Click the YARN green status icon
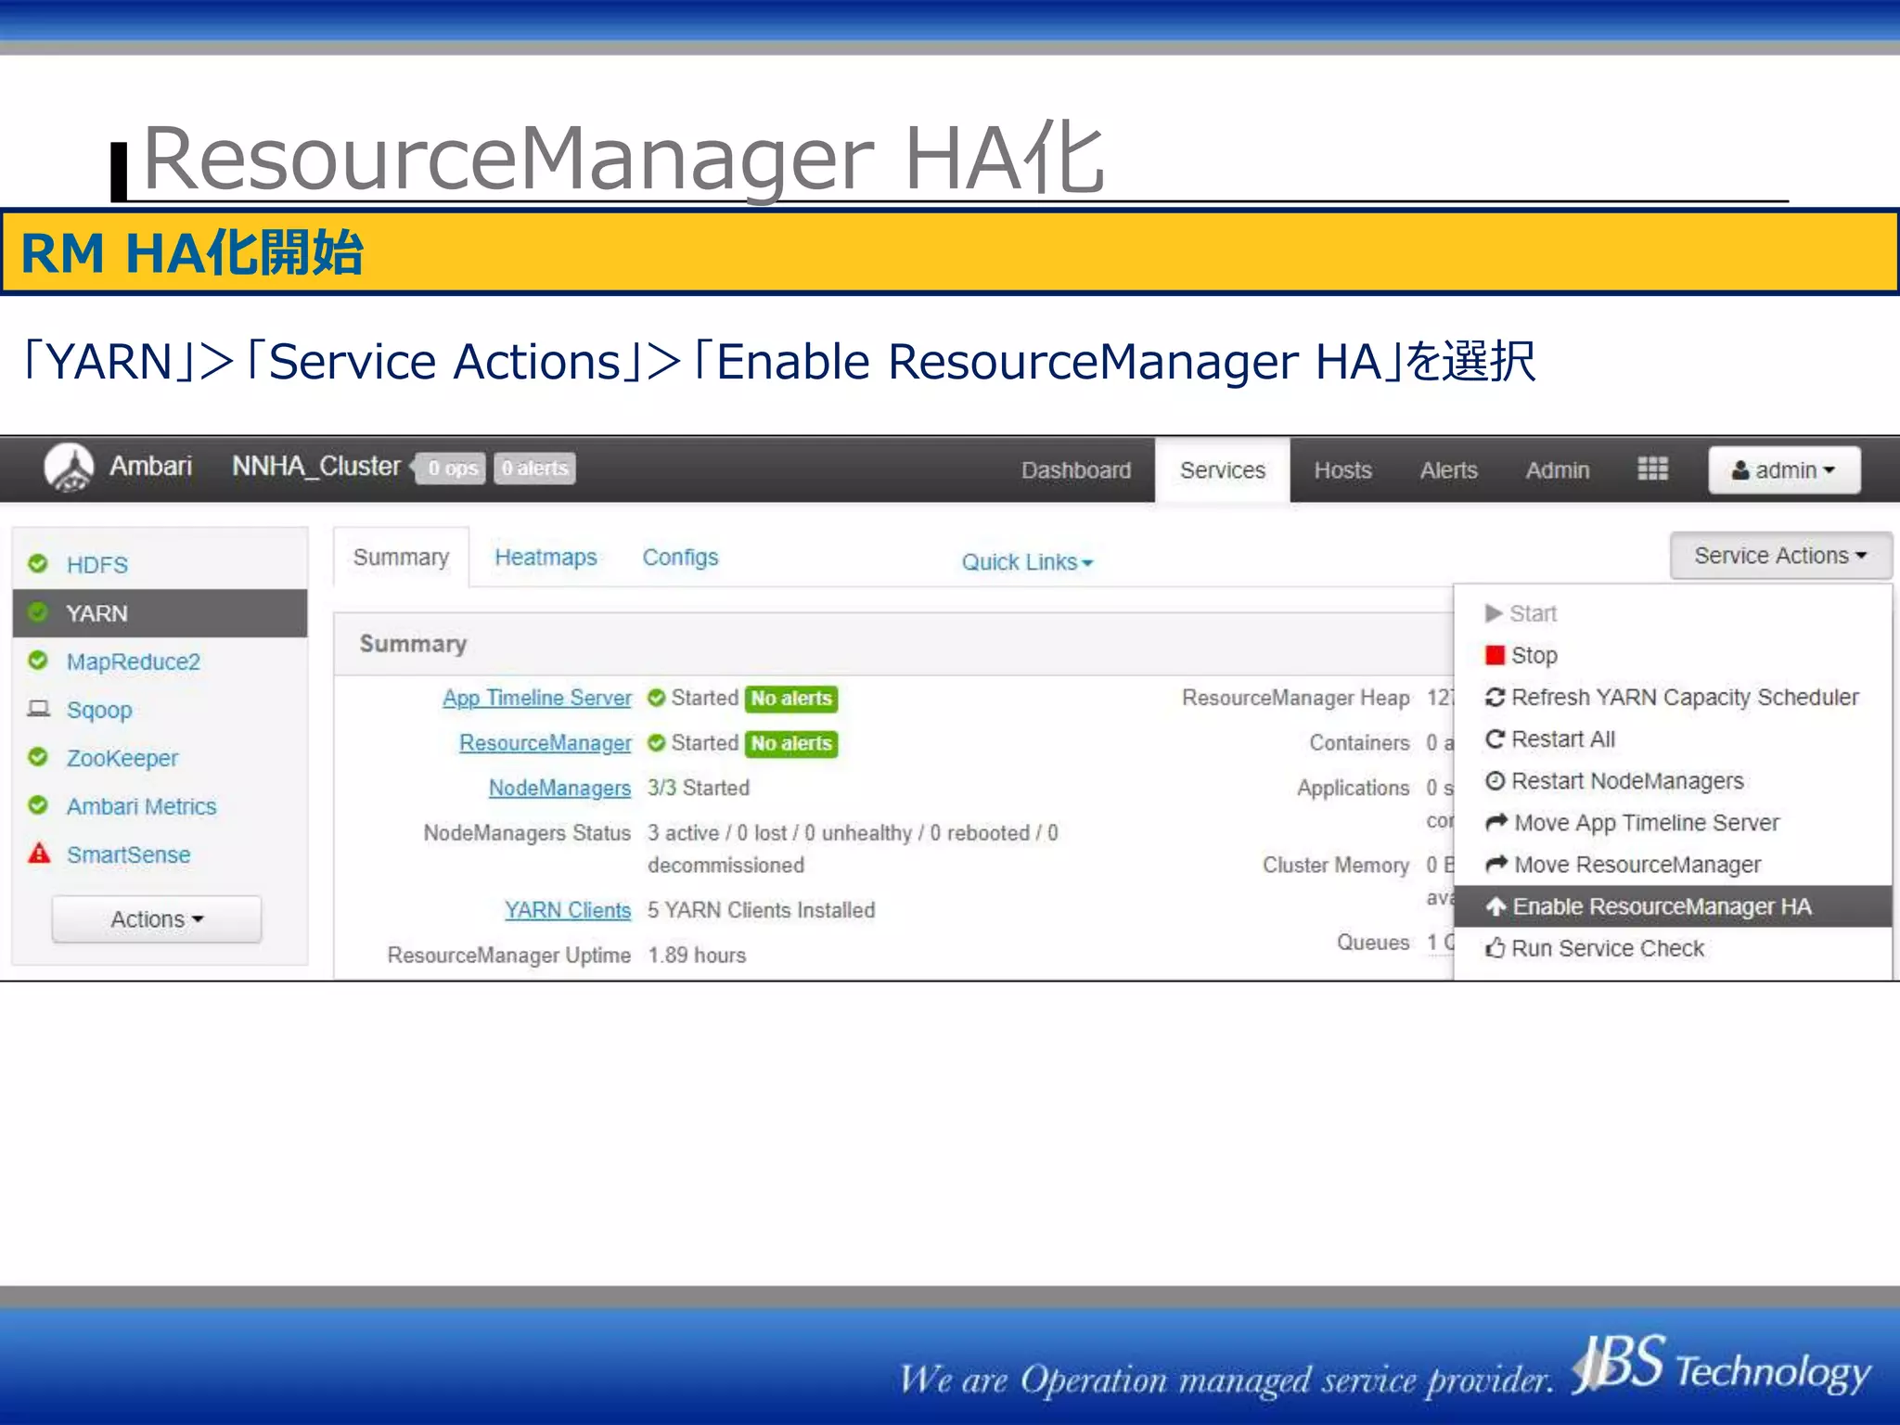 click(x=38, y=612)
